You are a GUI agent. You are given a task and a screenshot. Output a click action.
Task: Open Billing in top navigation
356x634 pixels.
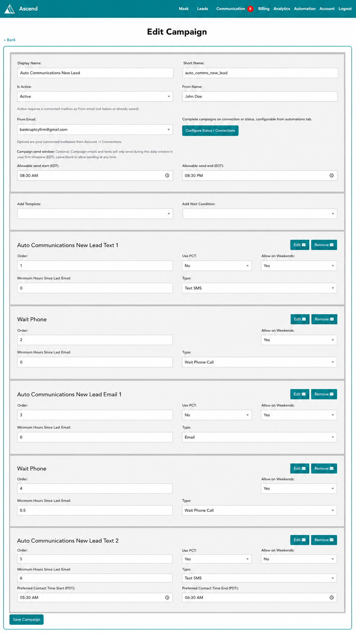[x=264, y=9]
